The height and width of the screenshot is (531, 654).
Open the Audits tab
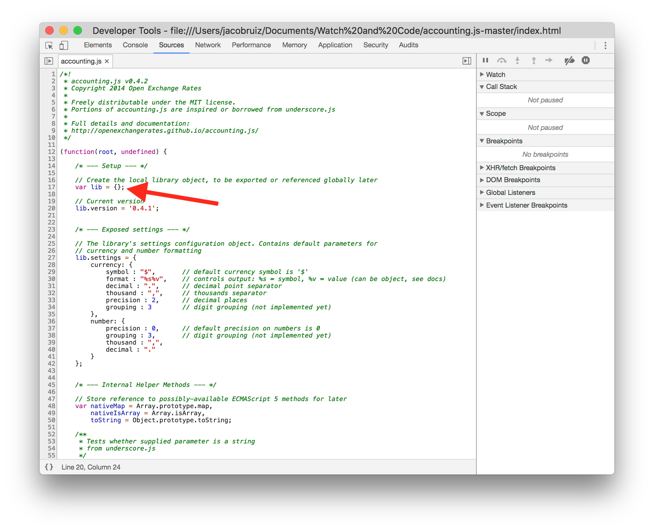click(409, 45)
